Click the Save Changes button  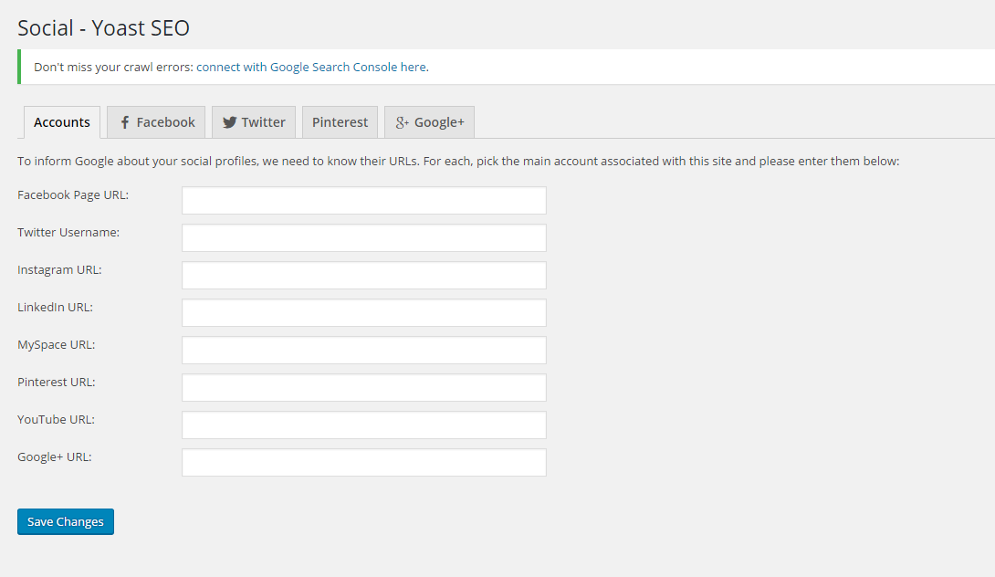66,522
